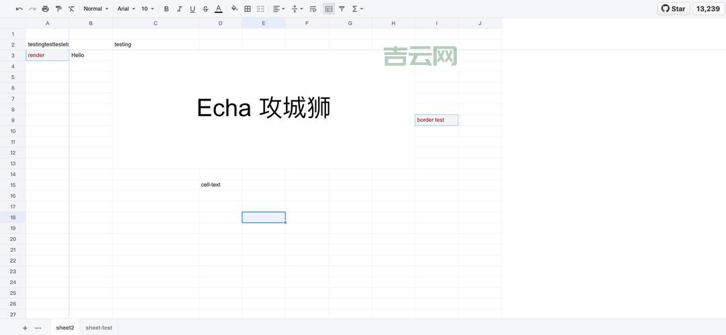
Task: Select the 'testingtesttestets' cell
Action: (x=48, y=44)
